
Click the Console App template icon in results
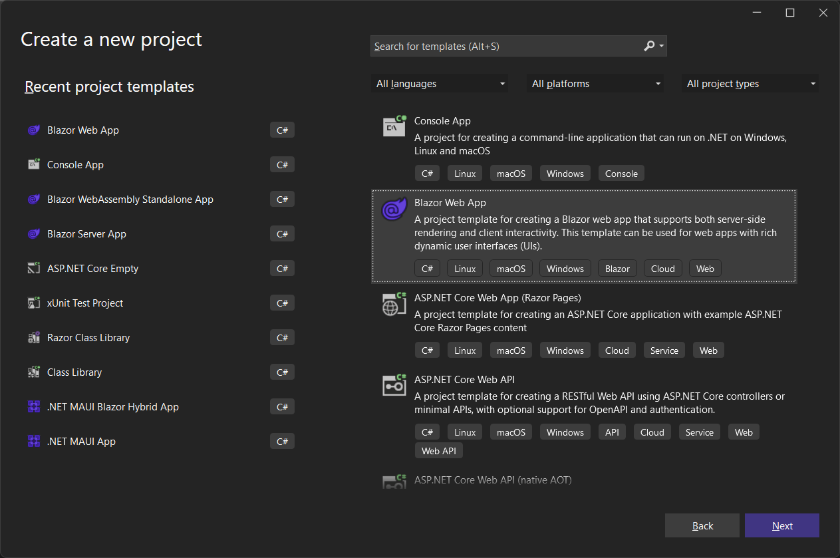coord(394,126)
